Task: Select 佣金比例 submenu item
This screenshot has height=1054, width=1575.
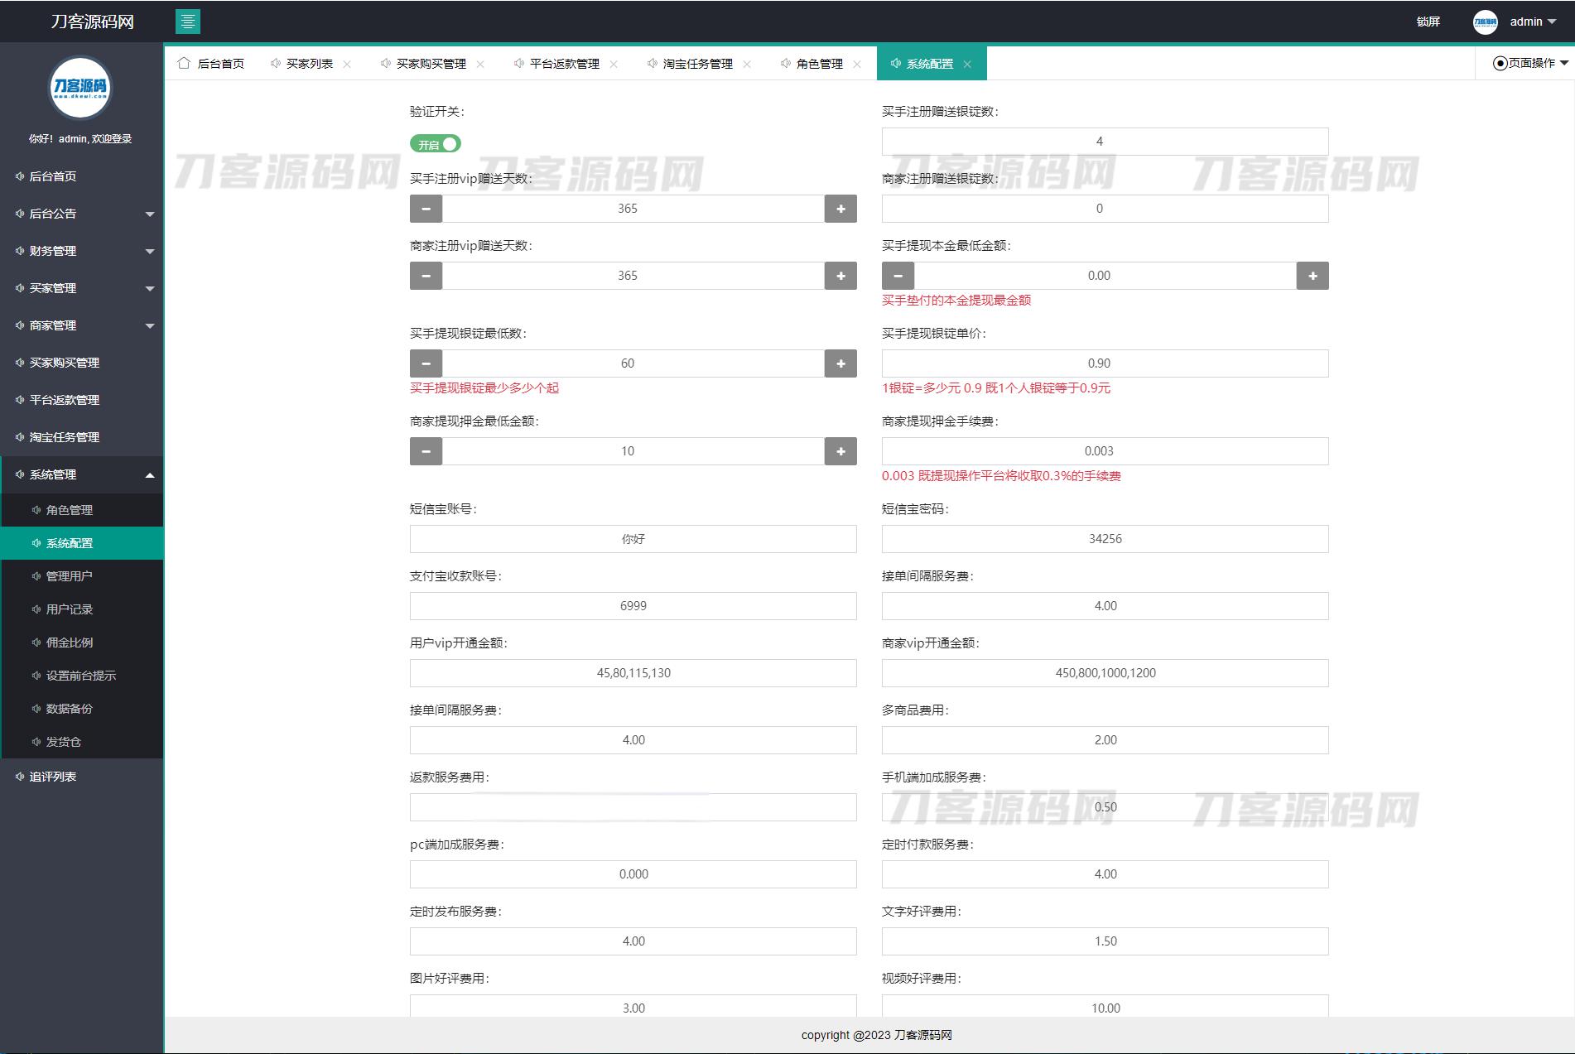Action: tap(82, 643)
